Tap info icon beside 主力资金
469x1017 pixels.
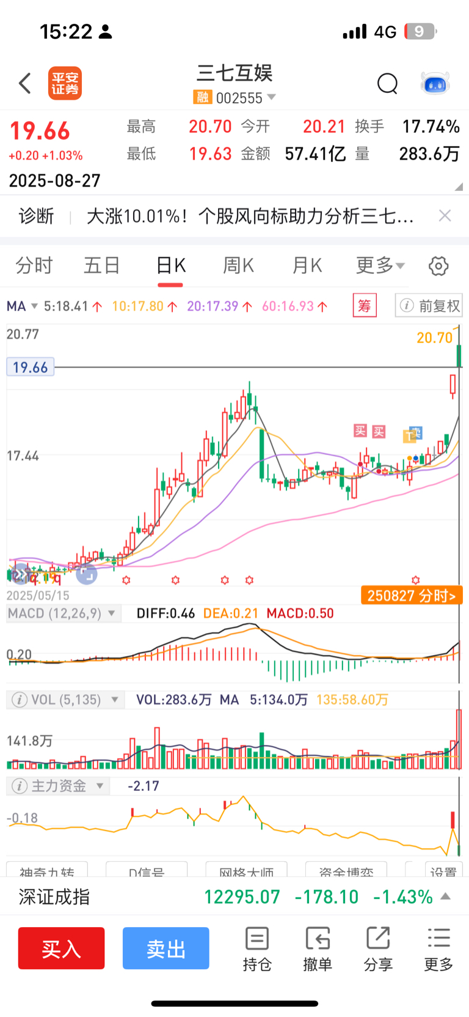(20, 786)
